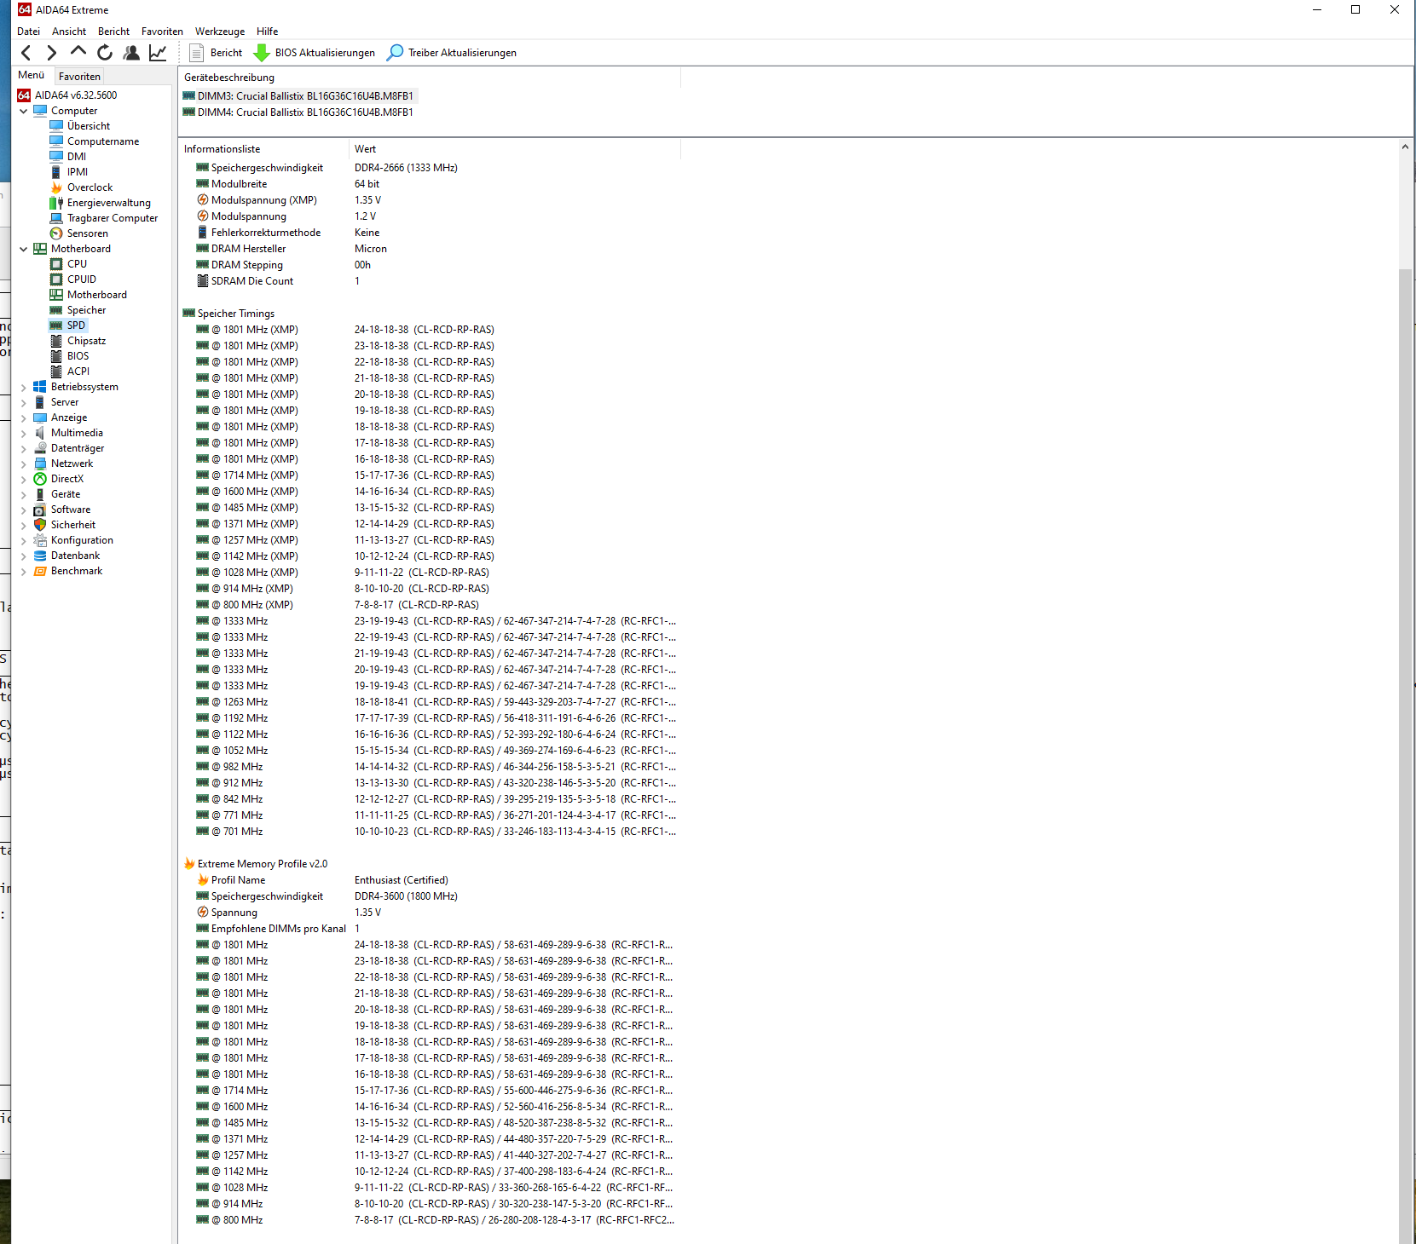Image resolution: width=1416 pixels, height=1244 pixels.
Task: Expand the DirectX node
Action: pyautogui.click(x=23, y=479)
